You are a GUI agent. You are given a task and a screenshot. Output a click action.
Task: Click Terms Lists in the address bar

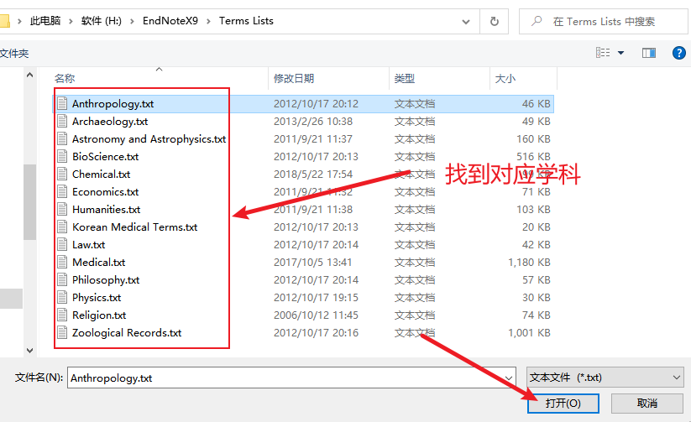pos(246,21)
